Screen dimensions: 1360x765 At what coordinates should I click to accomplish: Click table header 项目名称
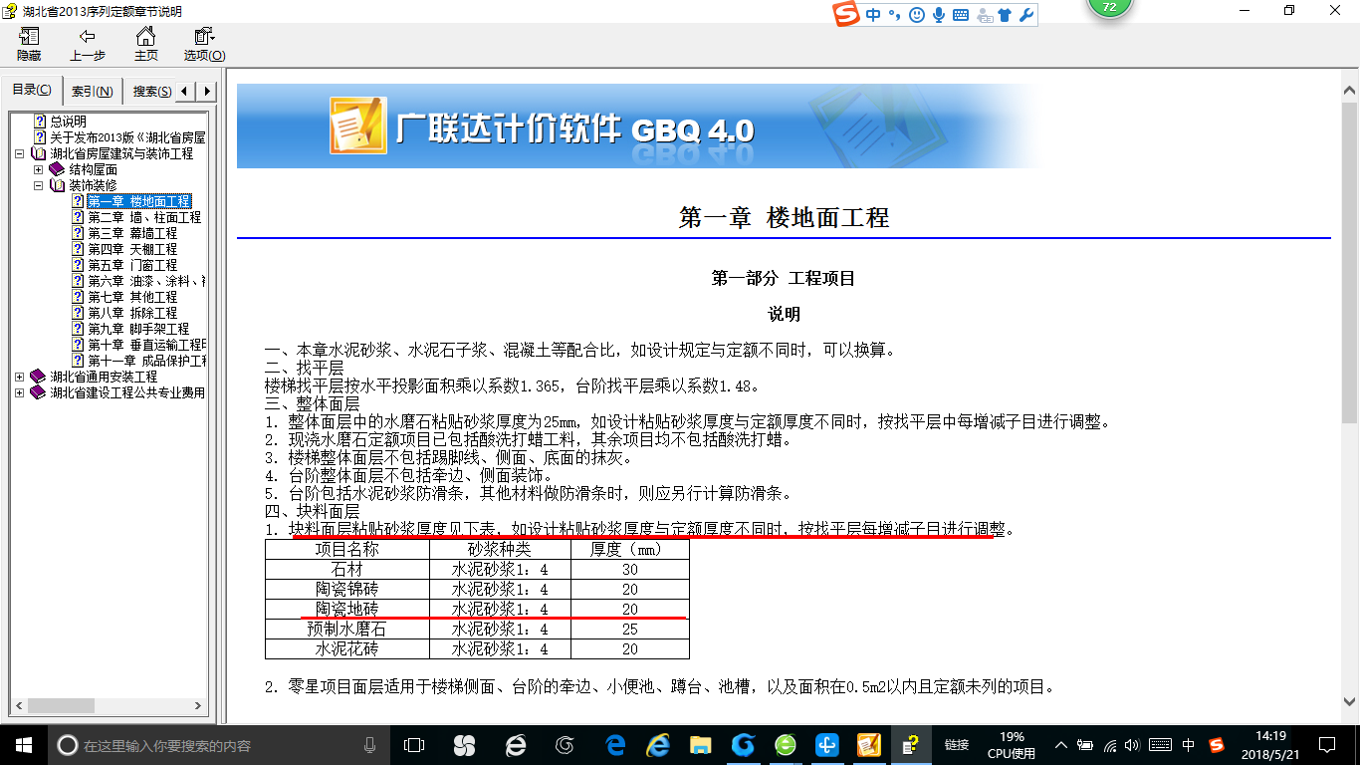[x=347, y=550]
